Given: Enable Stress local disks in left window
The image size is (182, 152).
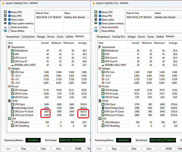Looking at the screenshot, I should [10, 27].
